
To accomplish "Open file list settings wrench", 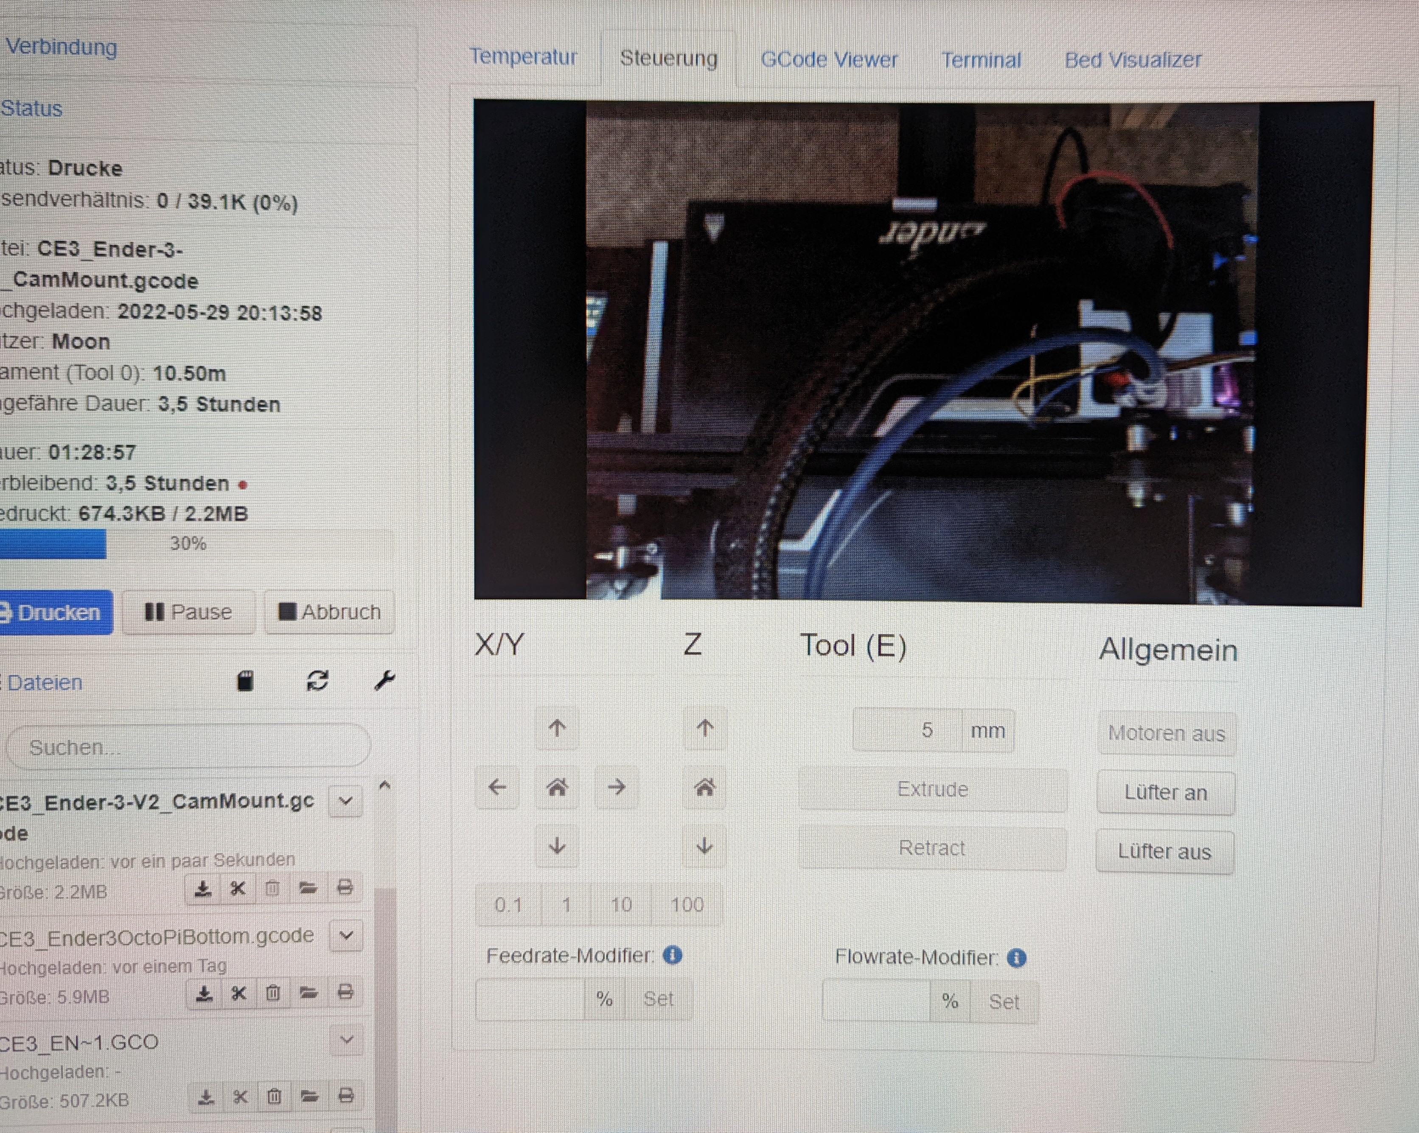I will (x=384, y=681).
